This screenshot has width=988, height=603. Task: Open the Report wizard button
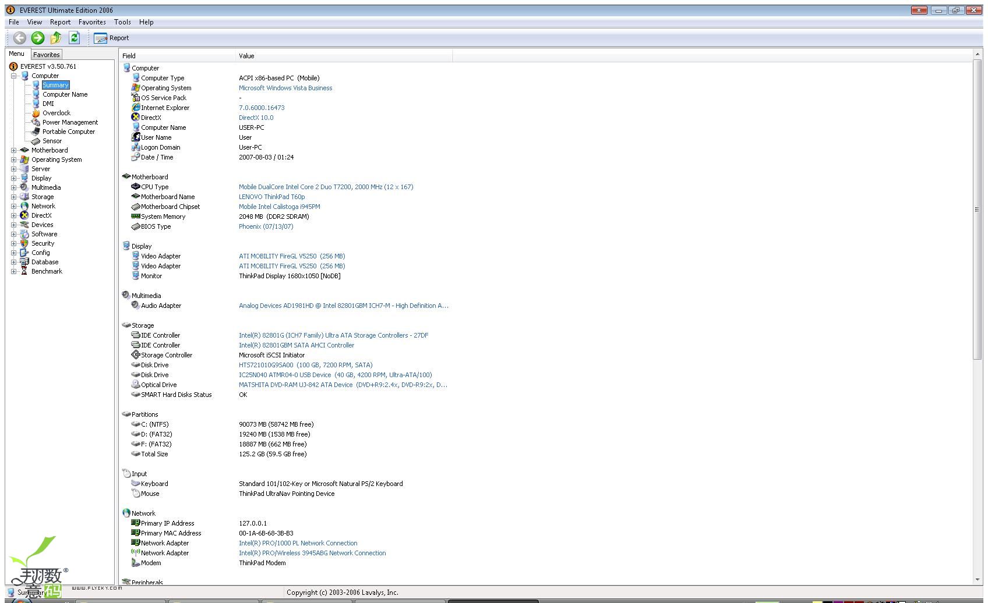tap(112, 38)
